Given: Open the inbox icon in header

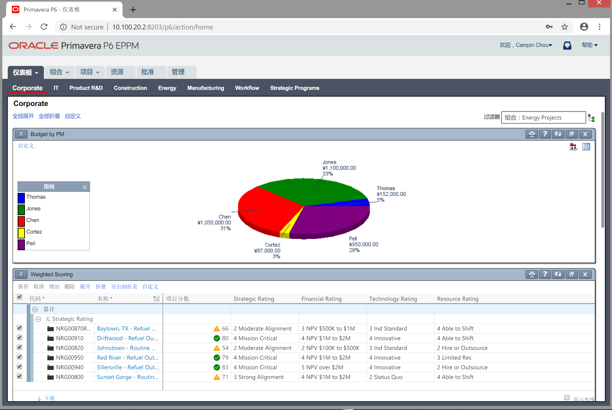Looking at the screenshot, I should [567, 46].
